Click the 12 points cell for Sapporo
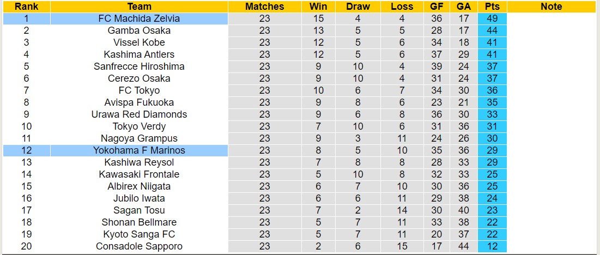600x255 pixels. tap(492, 246)
